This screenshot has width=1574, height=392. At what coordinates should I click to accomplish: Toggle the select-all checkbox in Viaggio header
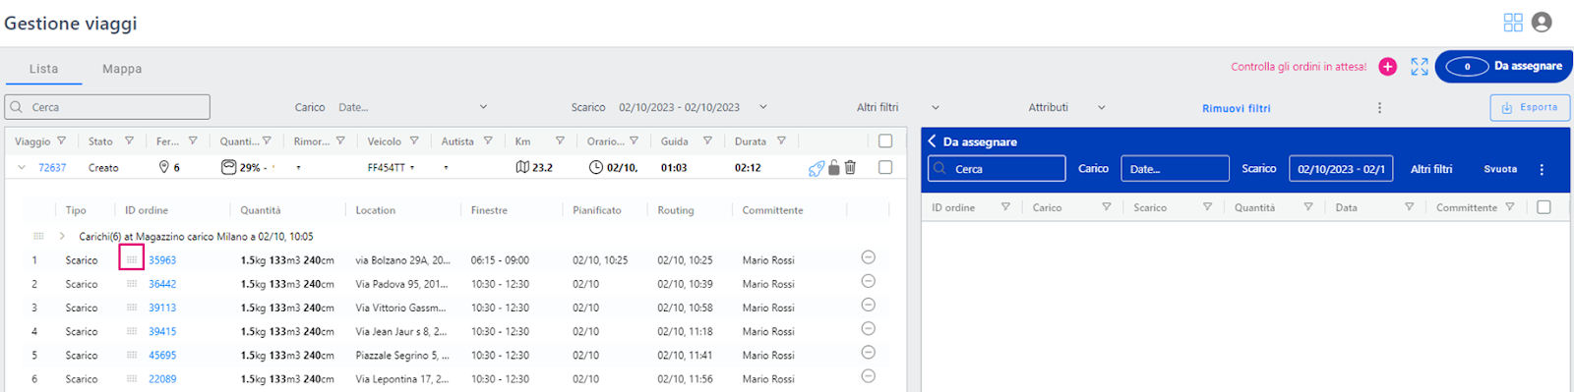point(885,140)
